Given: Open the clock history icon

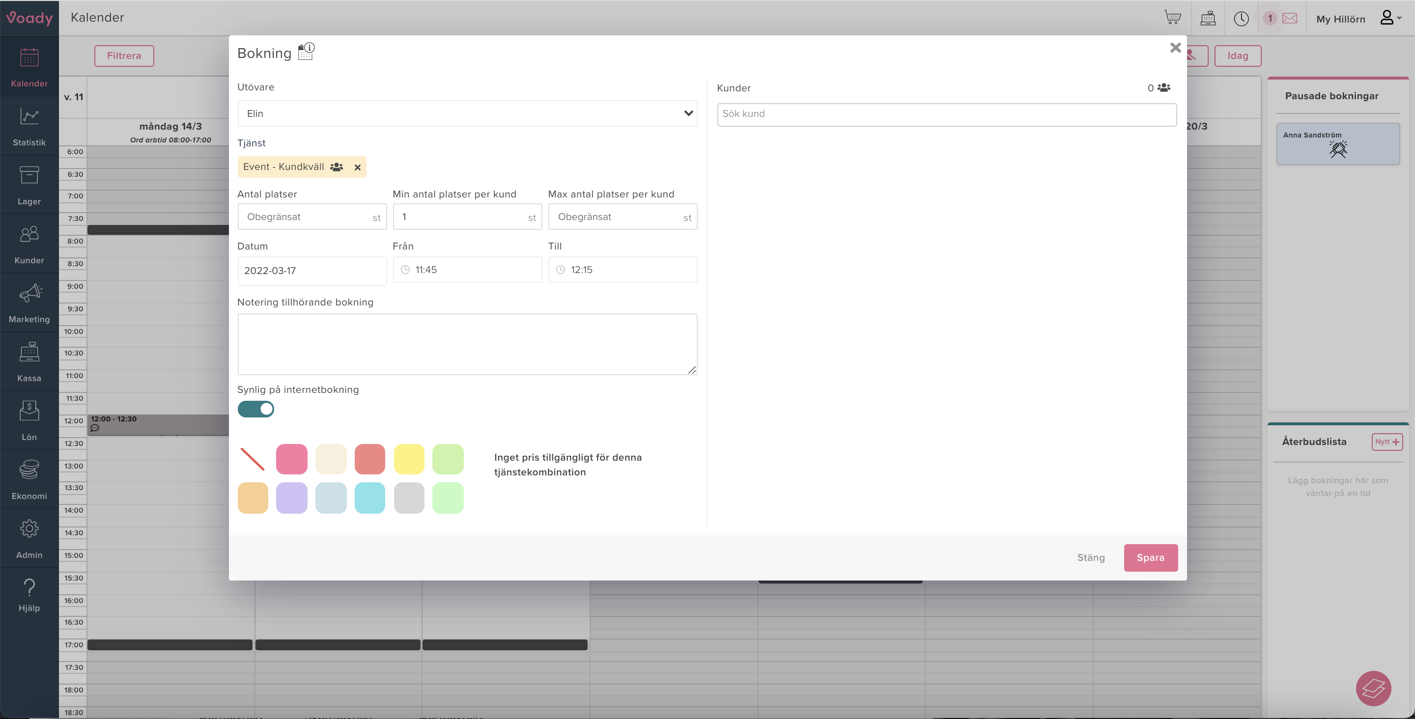Looking at the screenshot, I should pyautogui.click(x=1241, y=19).
